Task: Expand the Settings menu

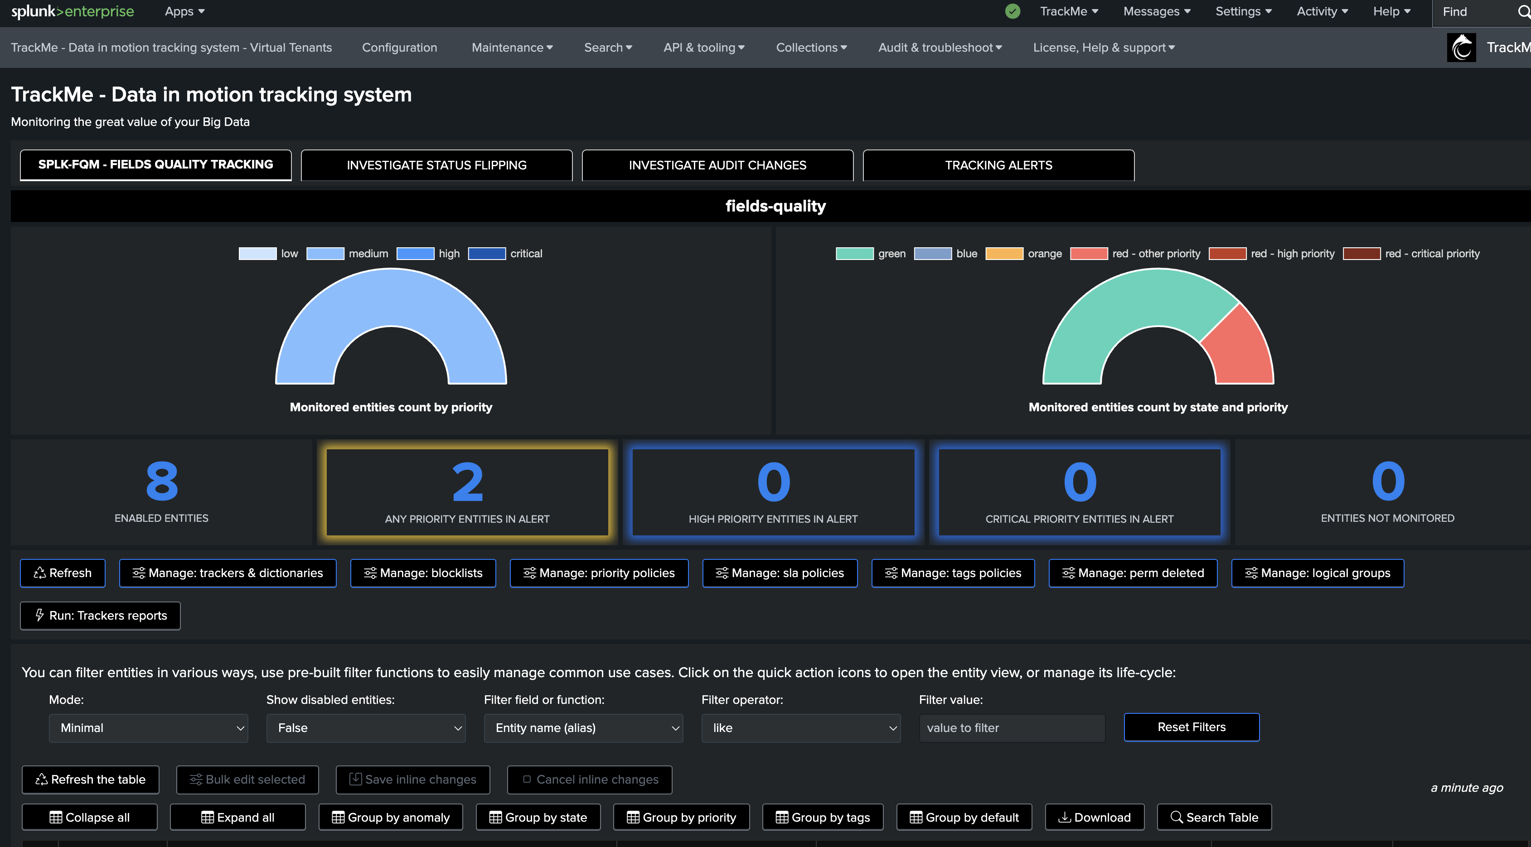Action: pyautogui.click(x=1244, y=11)
